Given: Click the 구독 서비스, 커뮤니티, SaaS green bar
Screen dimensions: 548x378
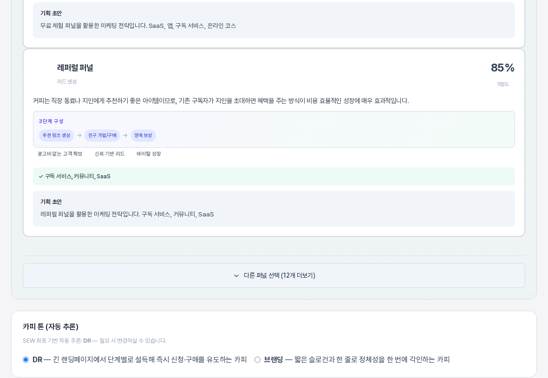Looking at the screenshot, I should (x=274, y=176).
